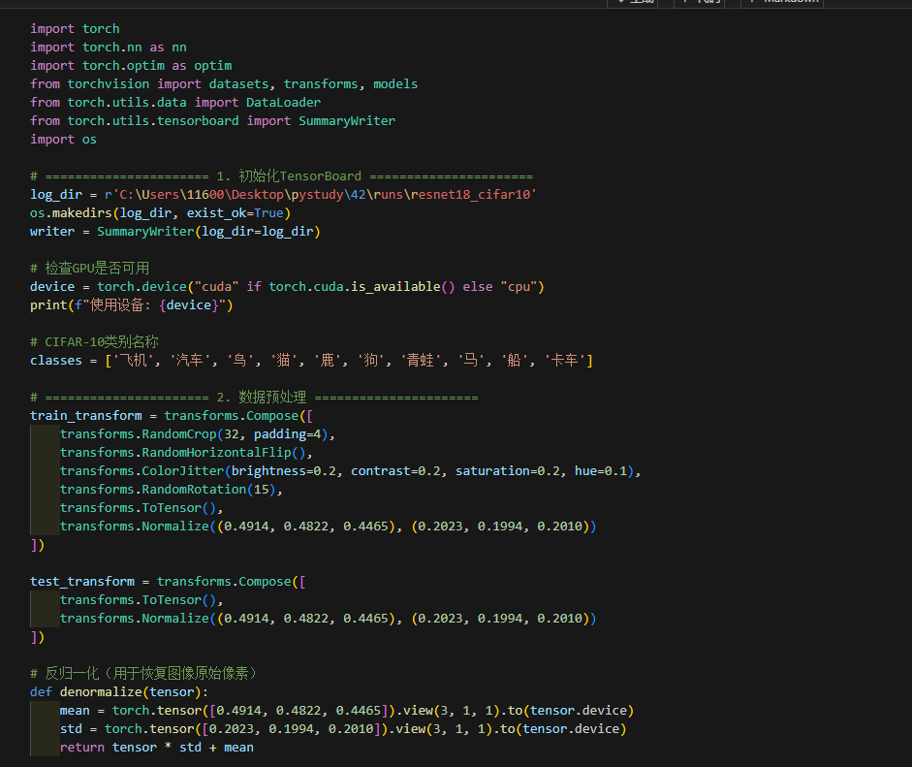This screenshot has width=912, height=767.
Task: Click 'saturation=0.2' argument
Action: tap(508, 471)
